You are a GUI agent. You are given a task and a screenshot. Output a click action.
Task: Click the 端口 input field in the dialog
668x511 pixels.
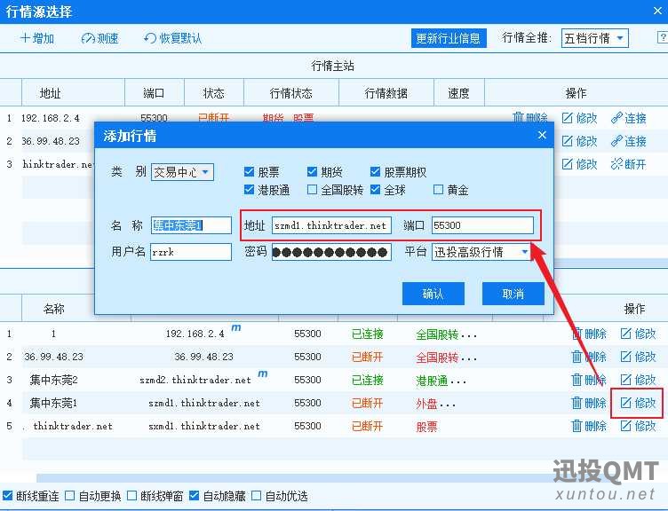tap(482, 225)
